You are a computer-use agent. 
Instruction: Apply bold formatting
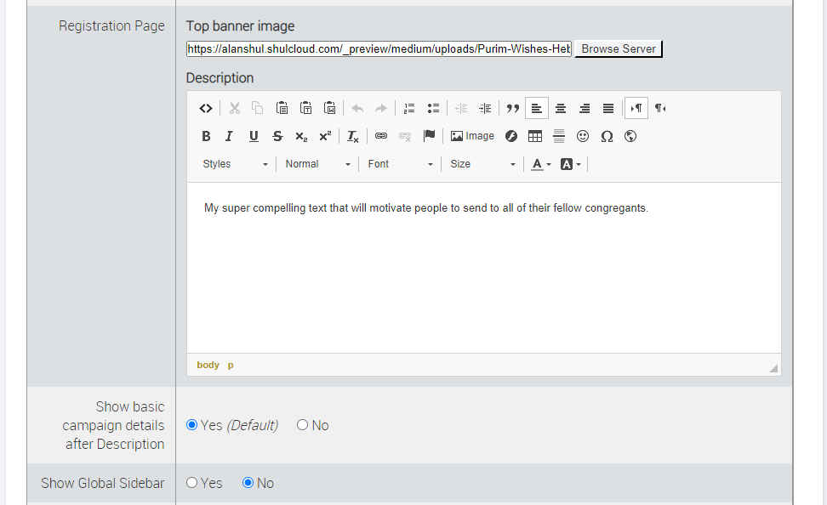click(206, 136)
